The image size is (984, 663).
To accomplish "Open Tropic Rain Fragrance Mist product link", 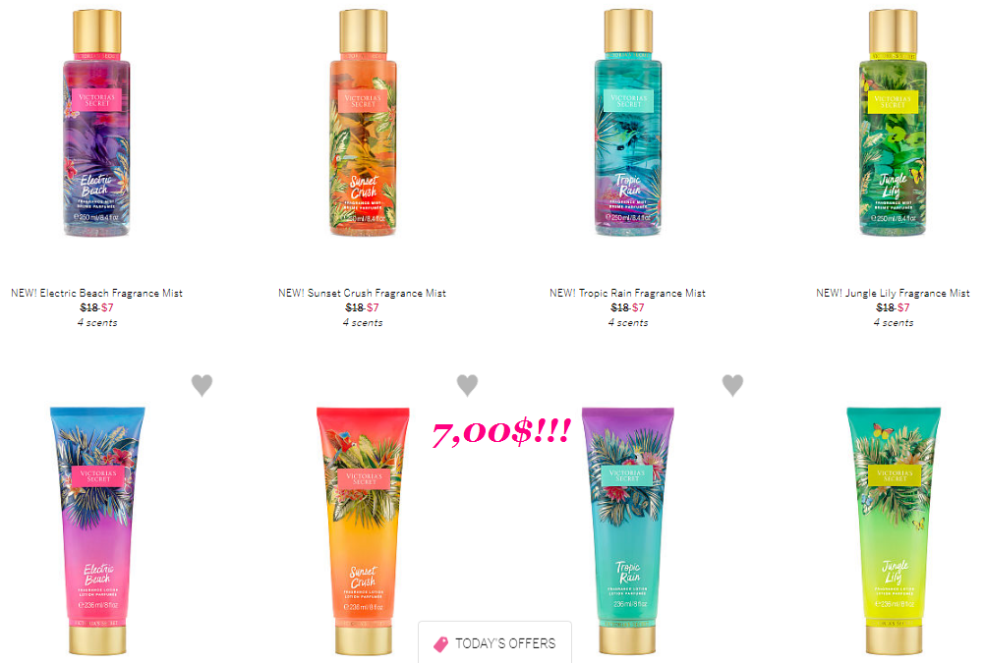I will [x=627, y=293].
